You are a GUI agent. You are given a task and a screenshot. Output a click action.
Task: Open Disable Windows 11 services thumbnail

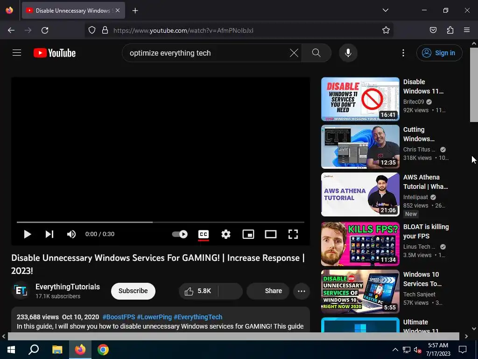[360, 99]
